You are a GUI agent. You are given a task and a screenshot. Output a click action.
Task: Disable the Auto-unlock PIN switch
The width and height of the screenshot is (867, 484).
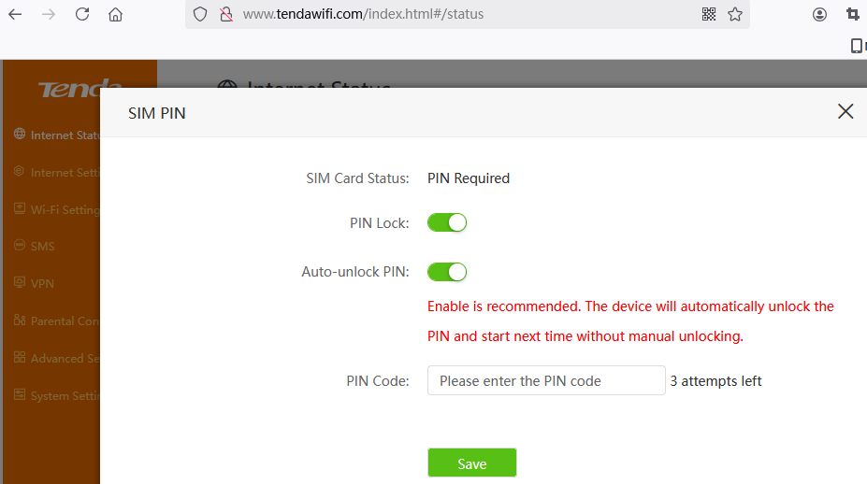447,272
